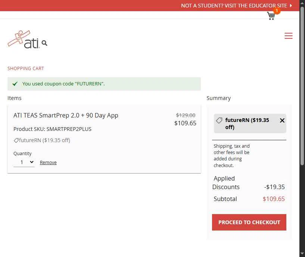Go to ATI logo homepage

click(x=24, y=40)
